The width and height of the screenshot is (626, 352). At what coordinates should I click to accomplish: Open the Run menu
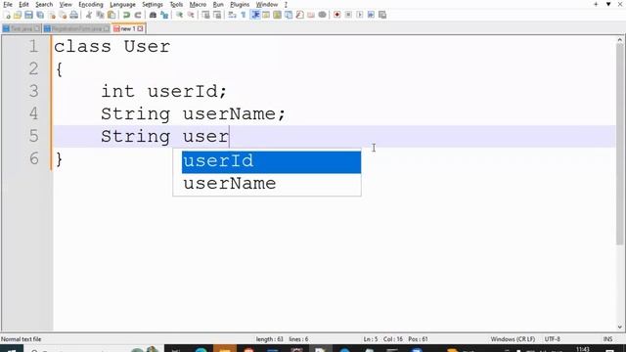point(218,4)
